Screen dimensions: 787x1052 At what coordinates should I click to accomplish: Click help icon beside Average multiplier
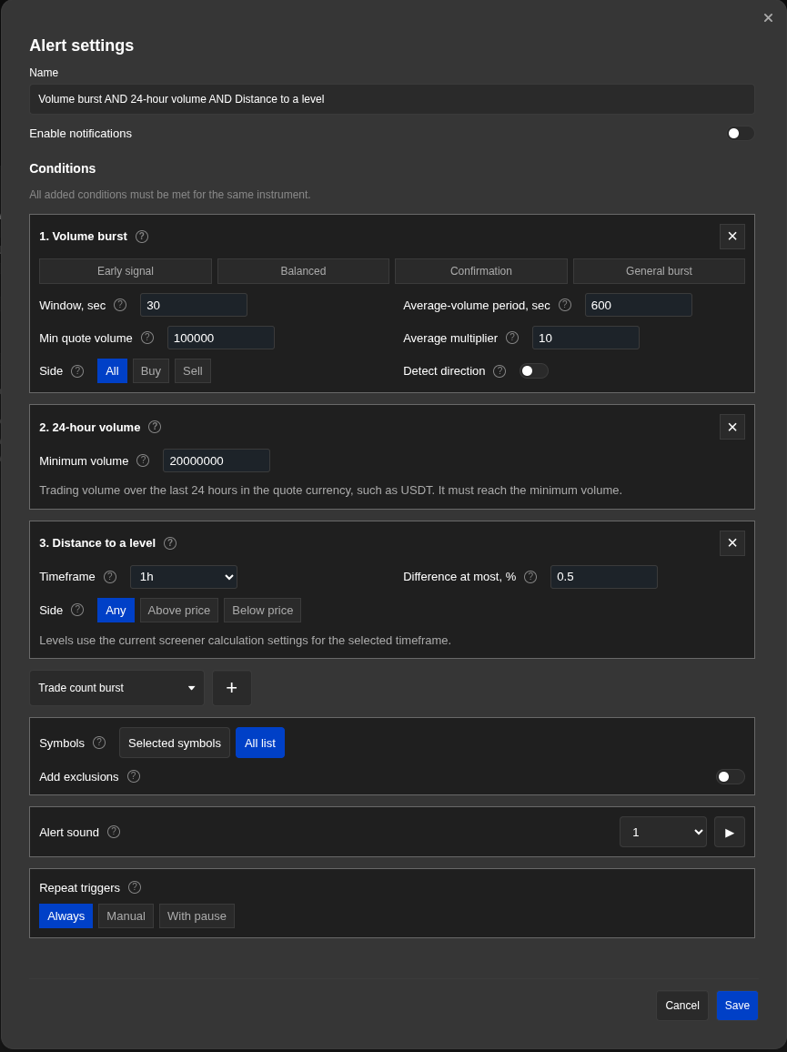click(x=512, y=338)
